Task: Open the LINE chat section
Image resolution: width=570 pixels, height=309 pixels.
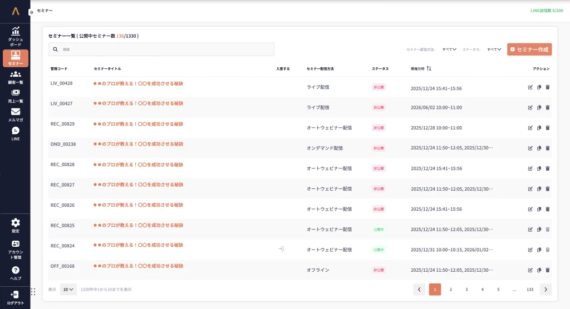Action: 16,133
